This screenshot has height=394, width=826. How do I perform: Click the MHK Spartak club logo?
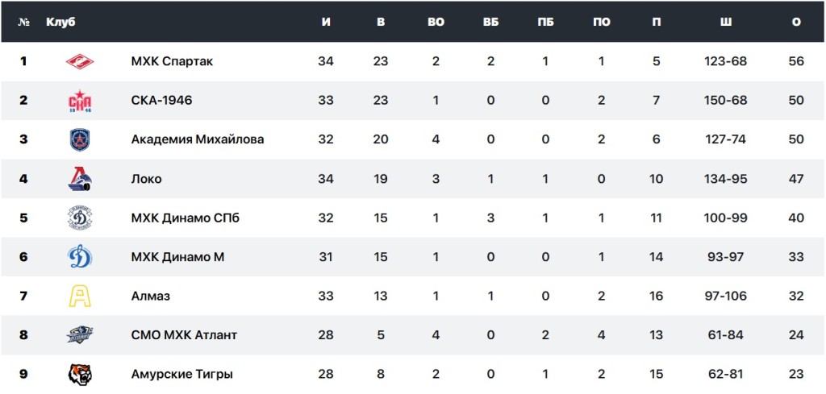click(80, 61)
